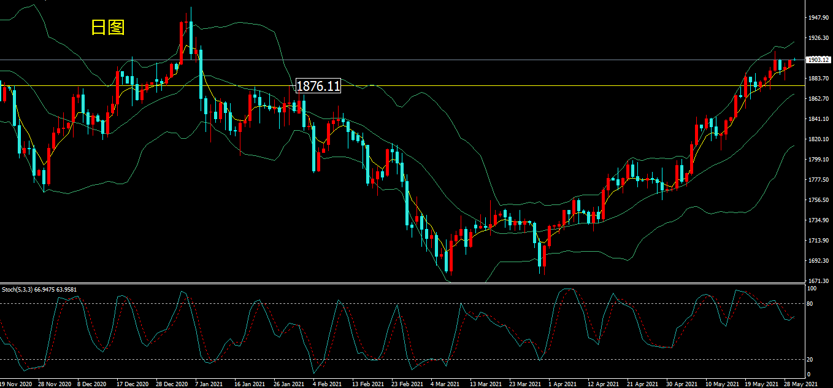Click the 1671.30 price axis label
This screenshot has height=388, width=833.
(820, 281)
